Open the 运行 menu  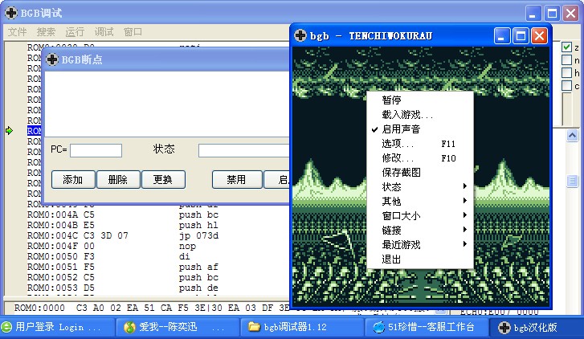click(x=75, y=32)
